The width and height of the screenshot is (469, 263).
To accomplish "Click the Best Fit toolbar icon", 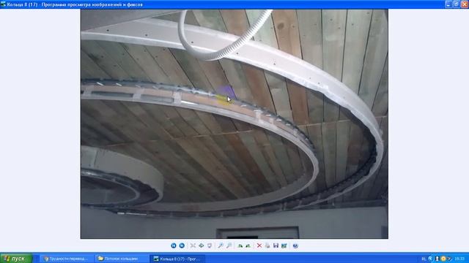I will pyautogui.click(x=193, y=245).
